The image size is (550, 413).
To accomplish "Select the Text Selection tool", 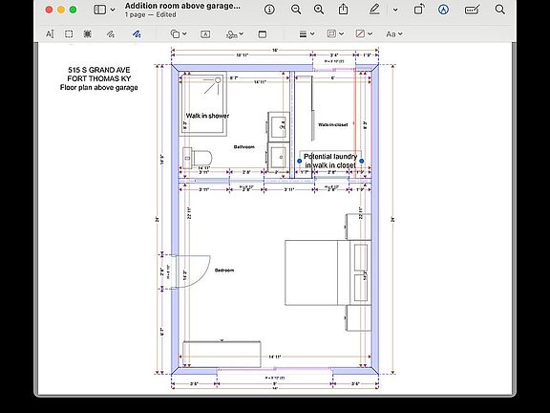I will (x=50, y=34).
